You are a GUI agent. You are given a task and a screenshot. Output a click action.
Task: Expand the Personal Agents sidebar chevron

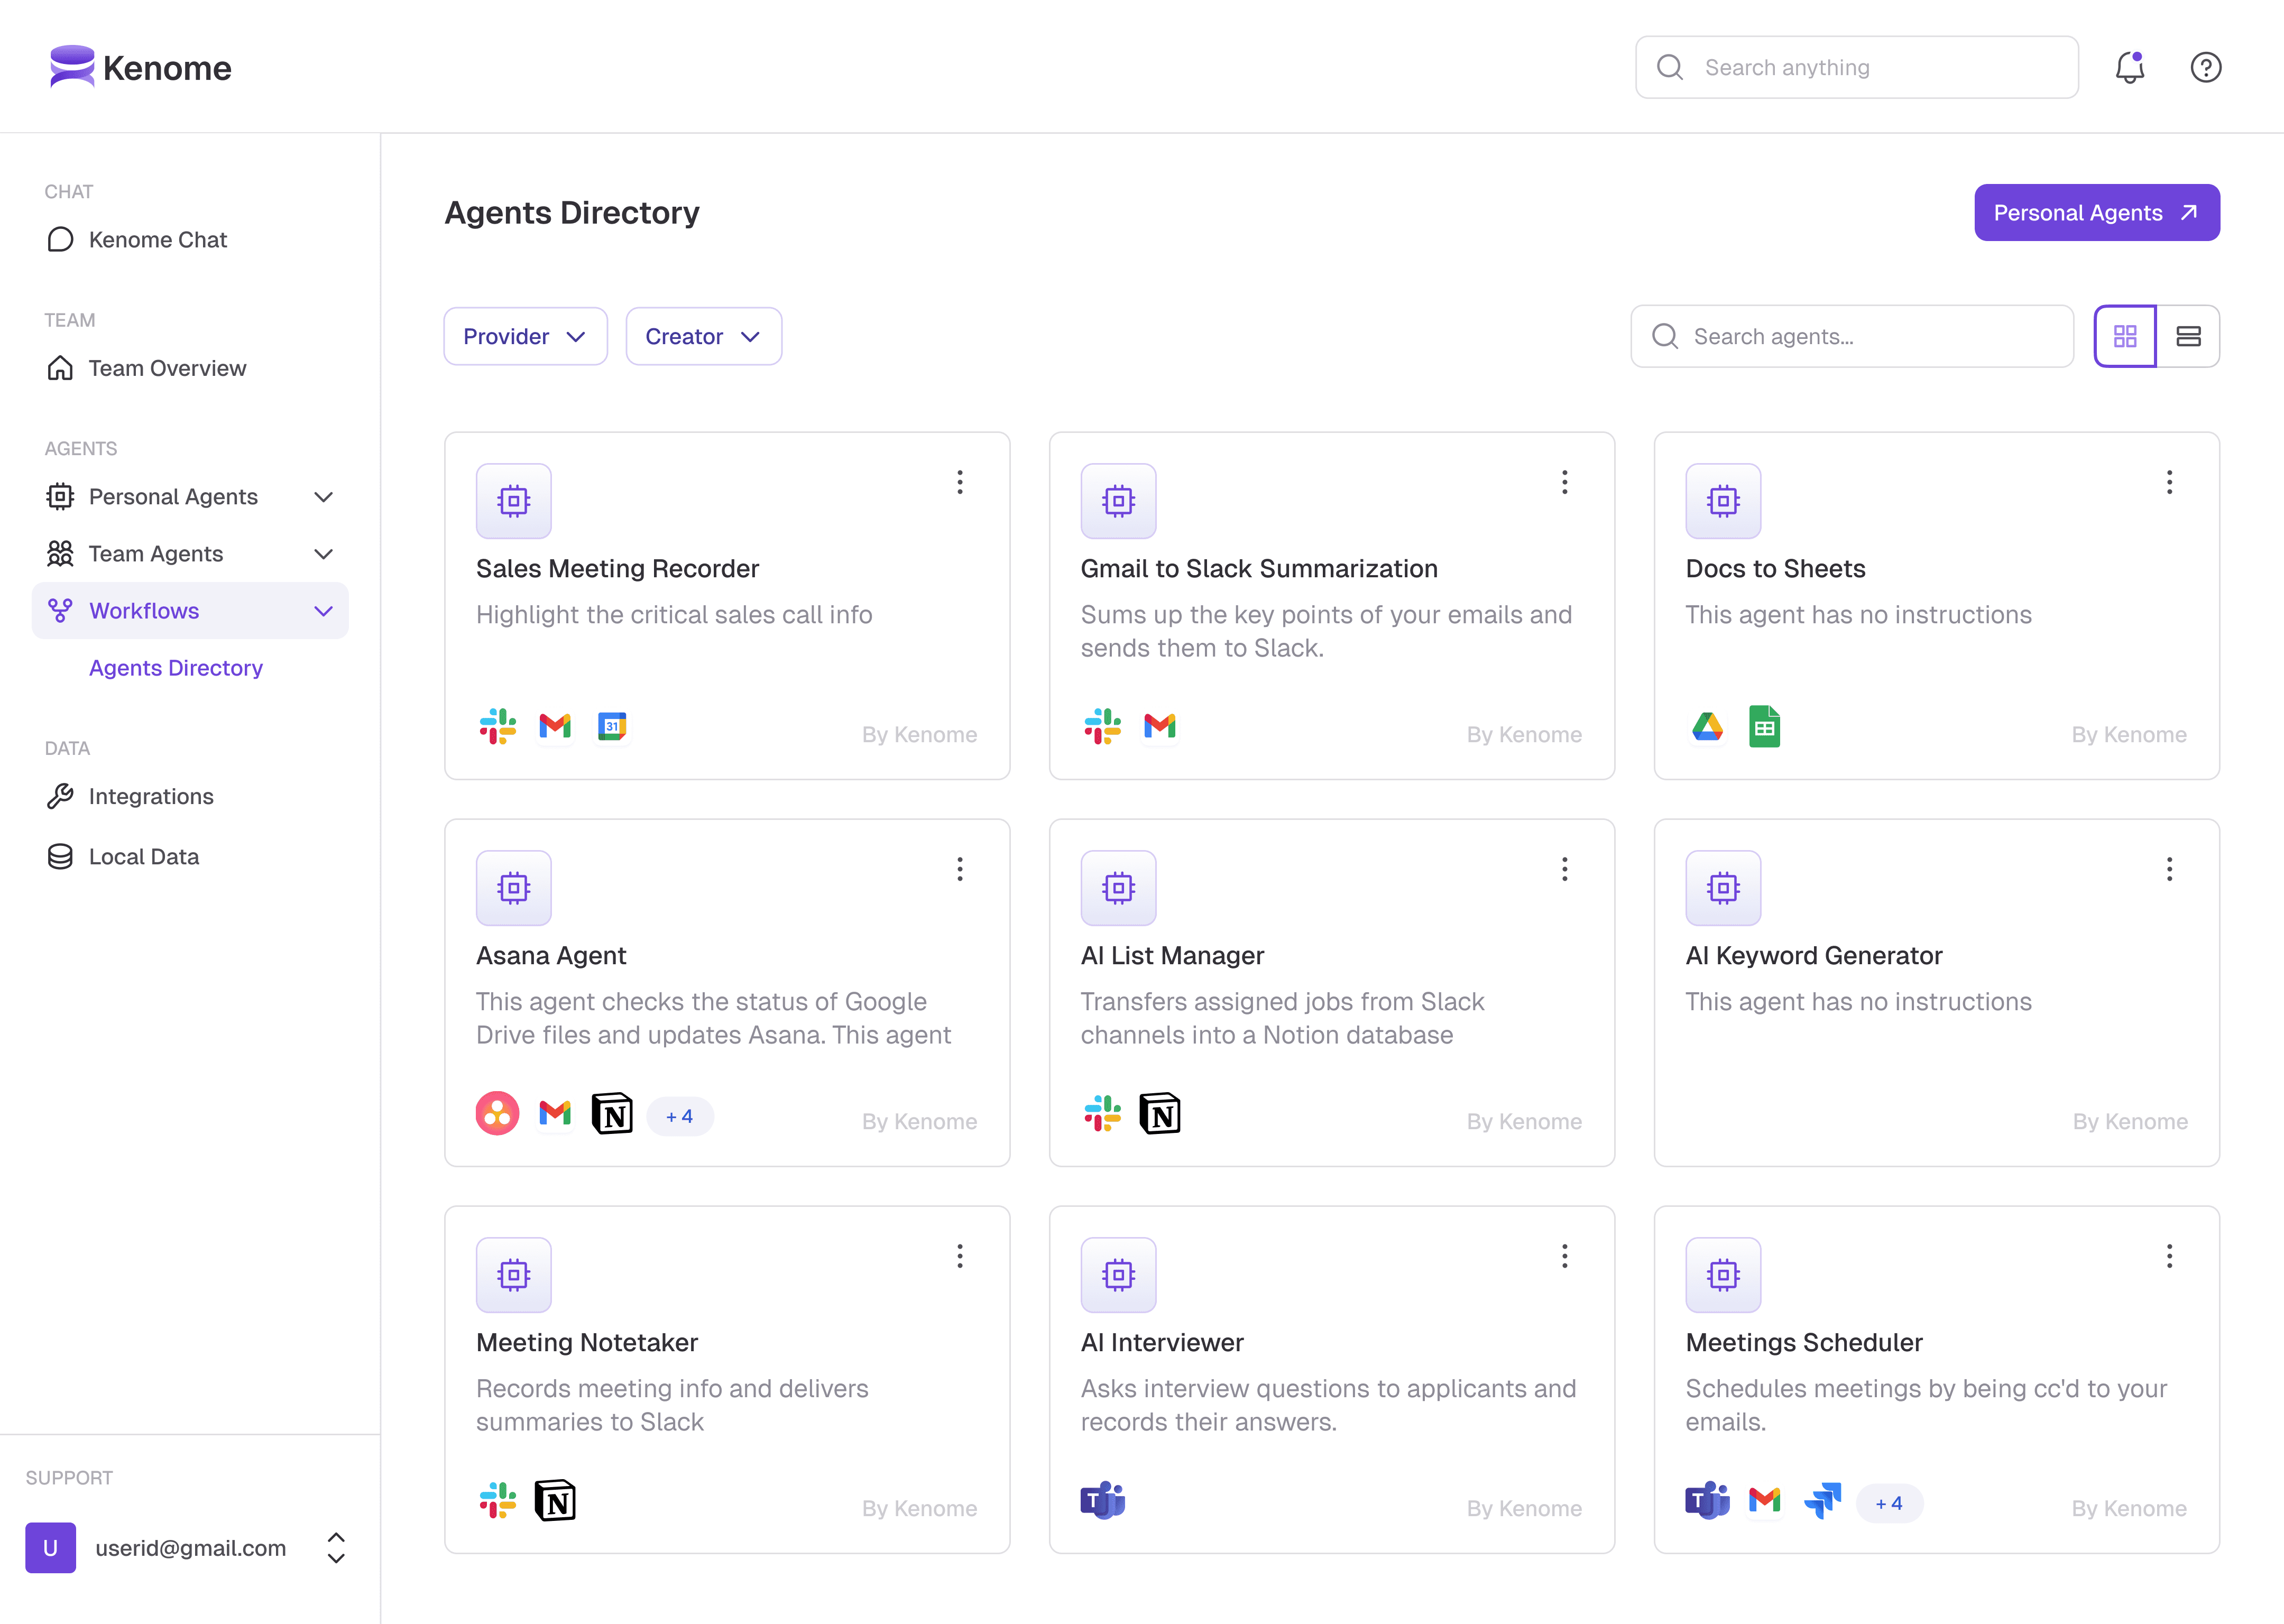tap(323, 497)
